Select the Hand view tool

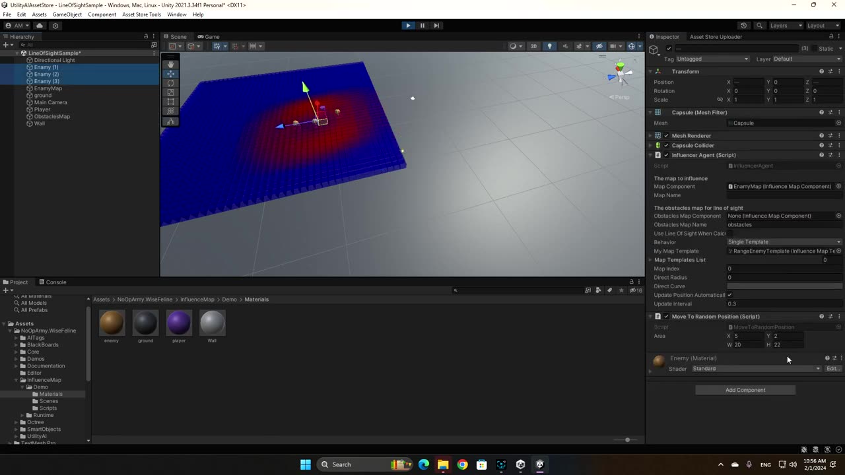pos(171,65)
